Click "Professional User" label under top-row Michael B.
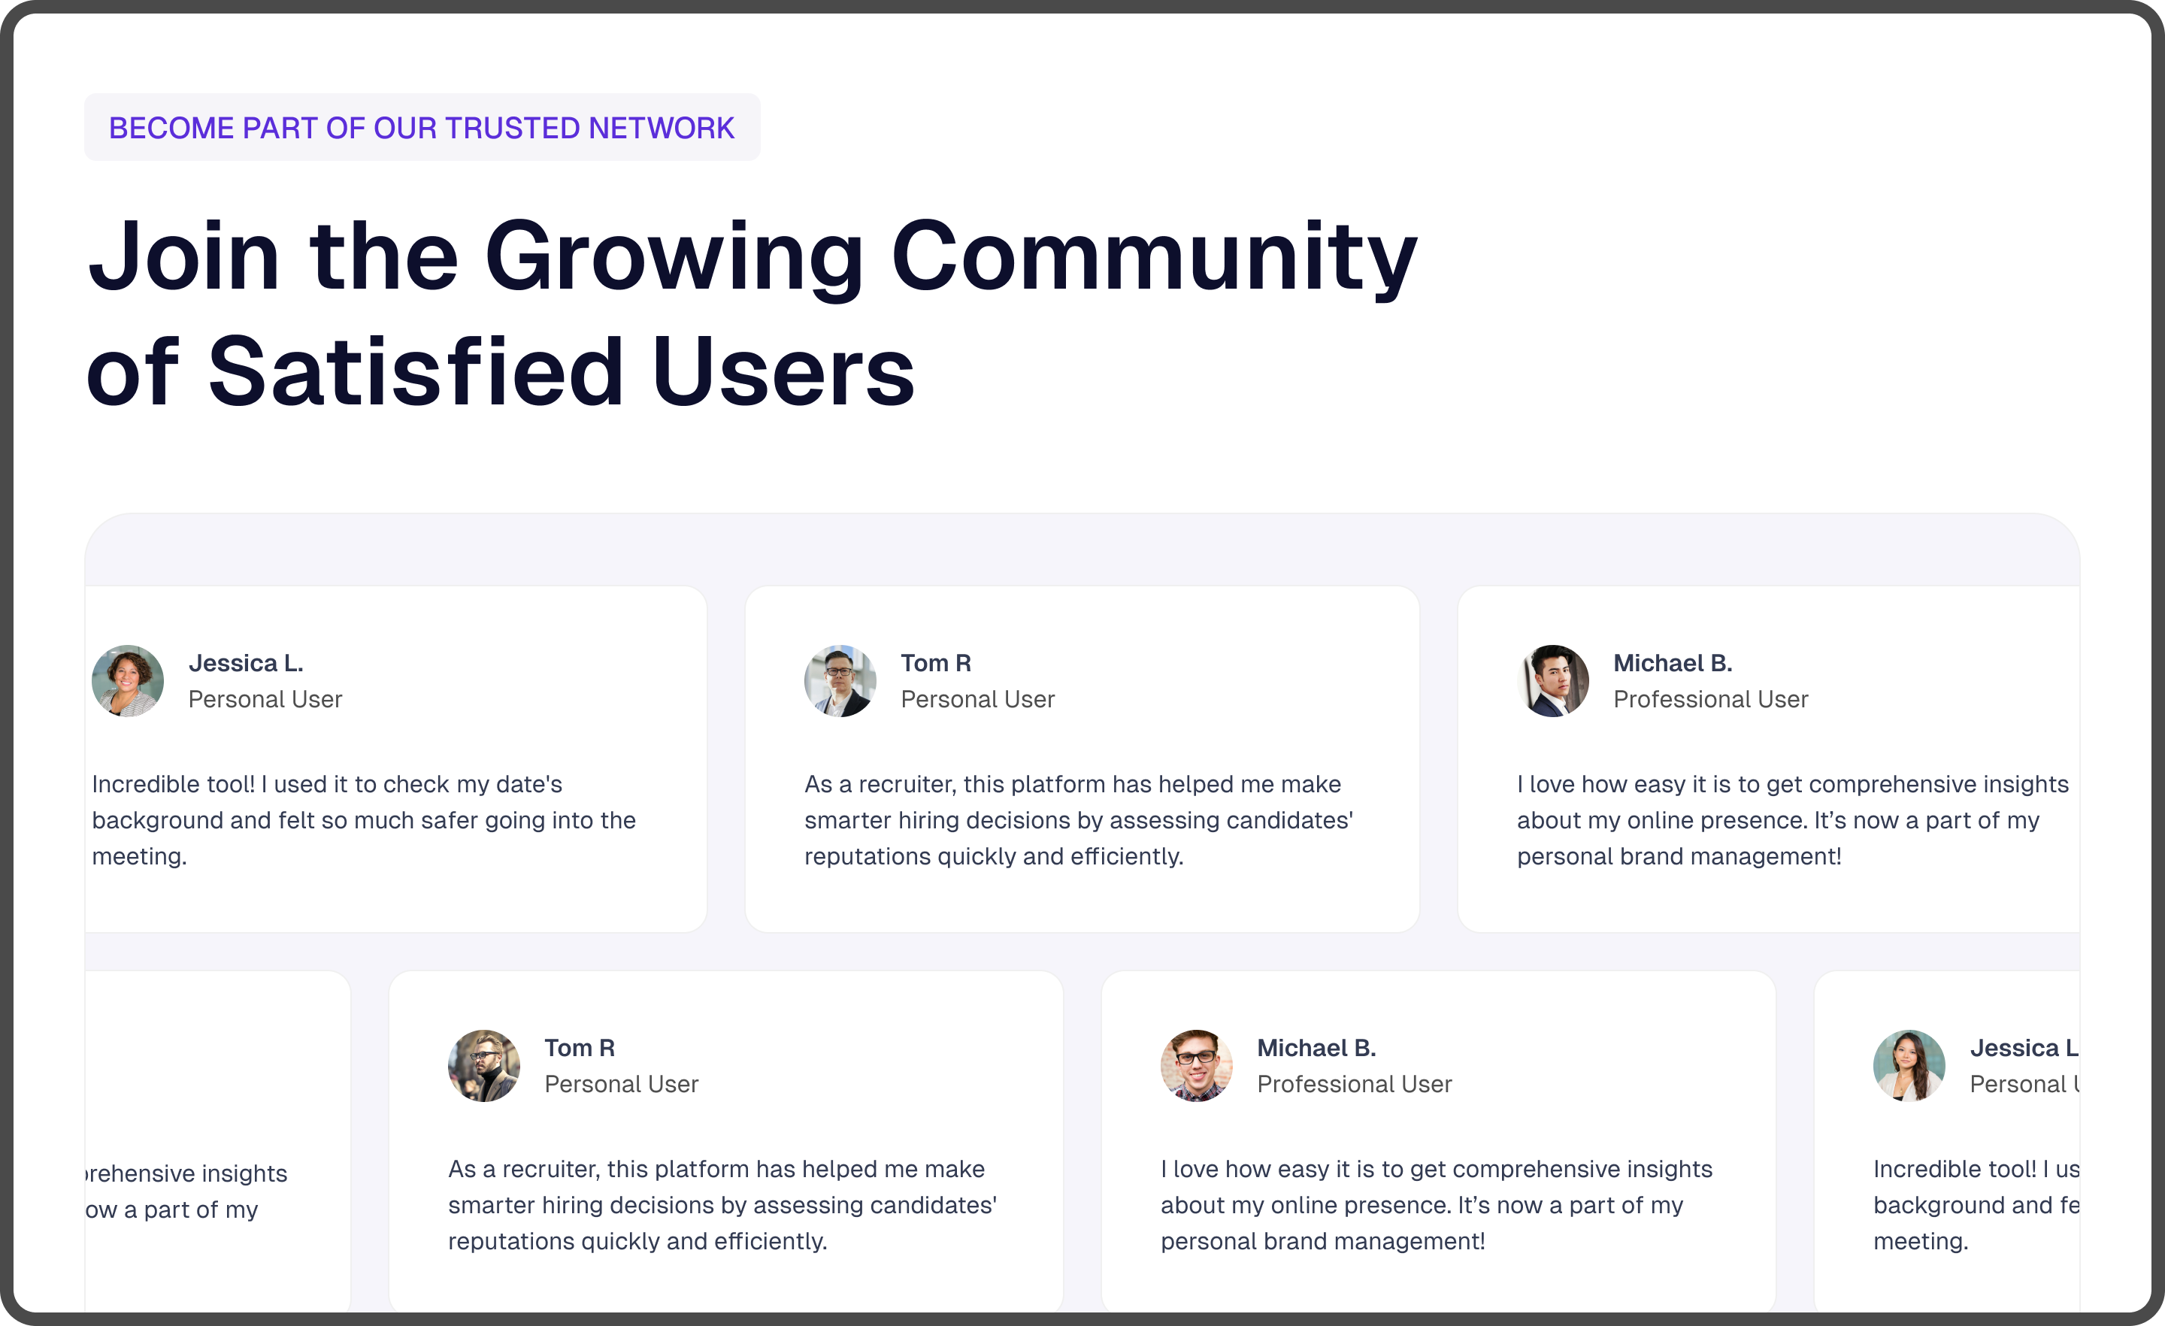Viewport: 2165px width, 1326px height. tap(1710, 700)
